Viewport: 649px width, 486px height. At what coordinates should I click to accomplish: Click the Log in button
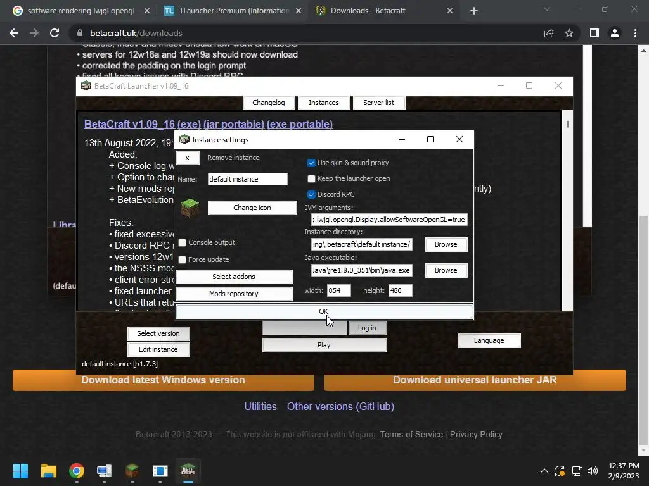click(x=367, y=328)
